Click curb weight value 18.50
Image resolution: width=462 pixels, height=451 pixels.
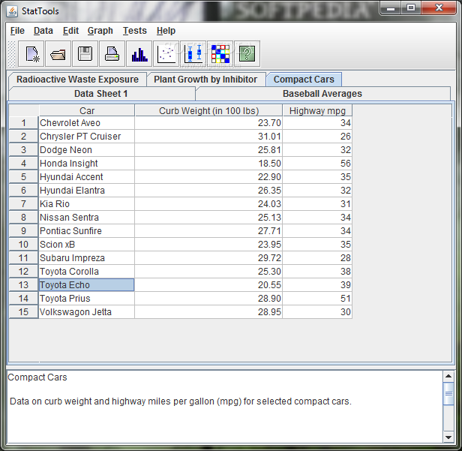(208, 164)
